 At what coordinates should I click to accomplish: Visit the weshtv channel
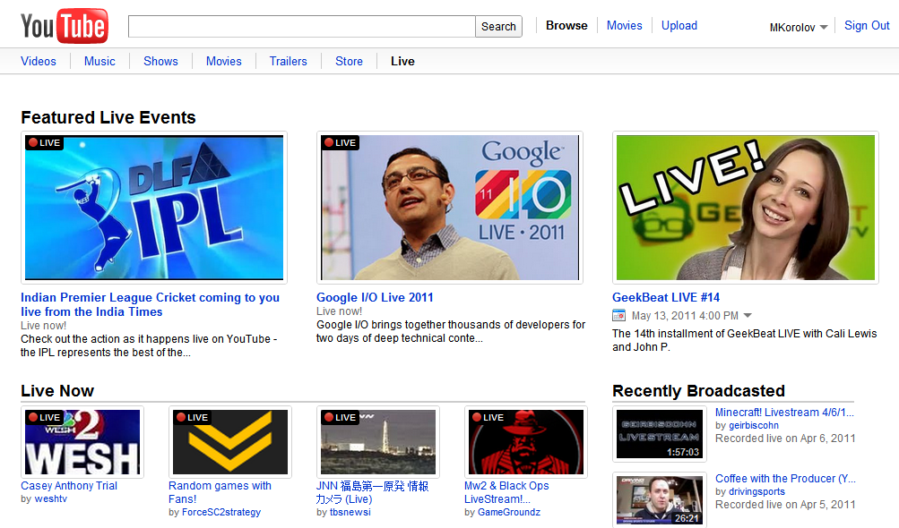coord(51,498)
